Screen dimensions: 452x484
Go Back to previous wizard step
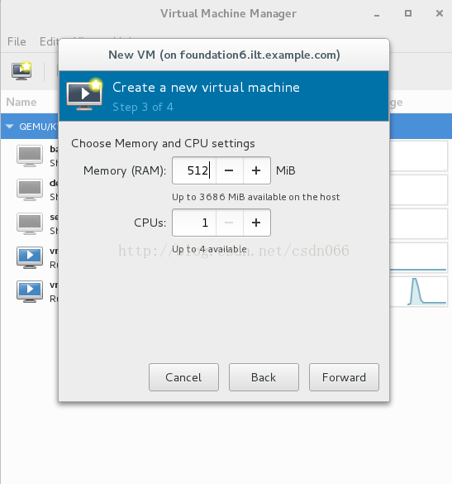[264, 377]
